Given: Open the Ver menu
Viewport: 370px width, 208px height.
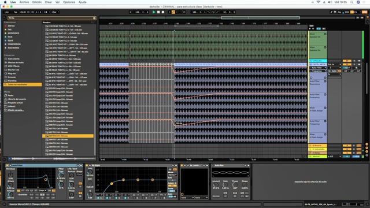Looking at the screenshot, I should (57, 2).
